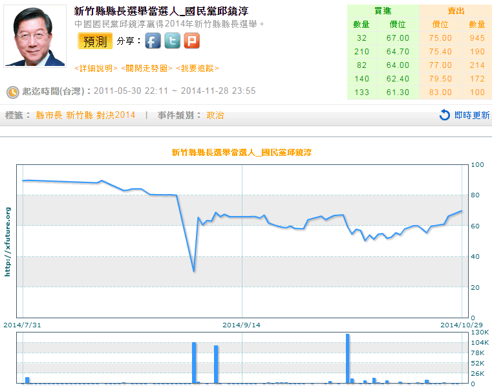Select buy price 61.30
492x392 pixels.
point(398,93)
